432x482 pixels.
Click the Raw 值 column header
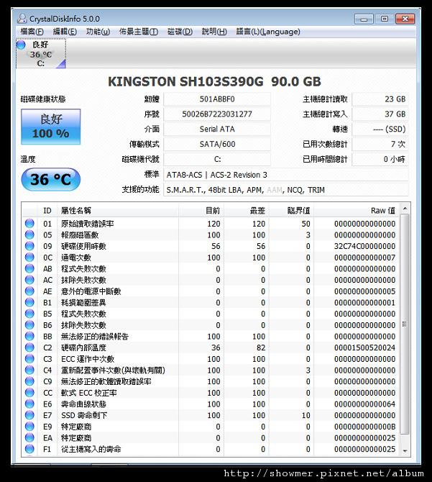click(356, 211)
